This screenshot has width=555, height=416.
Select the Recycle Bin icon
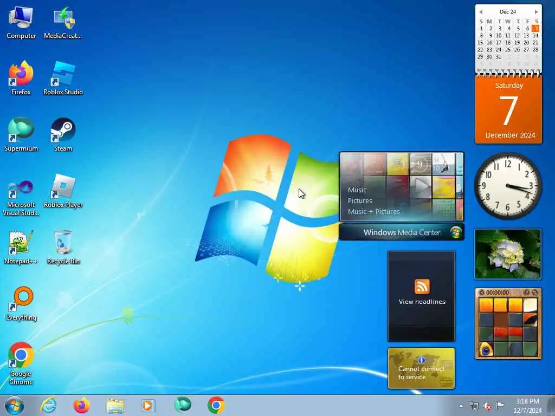point(63,248)
